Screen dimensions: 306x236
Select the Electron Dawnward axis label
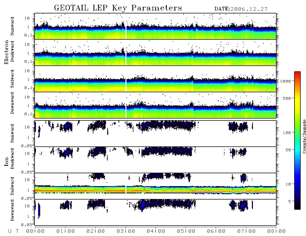pyautogui.click(x=12, y=103)
